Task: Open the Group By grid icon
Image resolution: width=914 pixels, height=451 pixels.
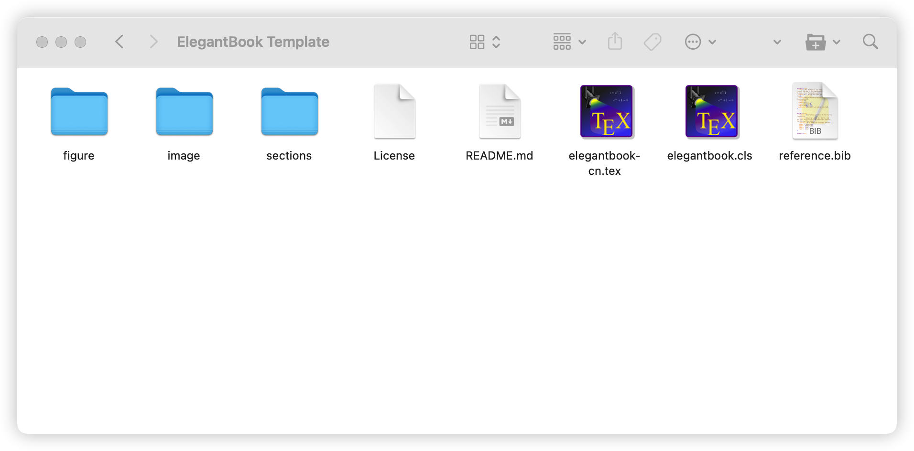Action: (x=562, y=42)
